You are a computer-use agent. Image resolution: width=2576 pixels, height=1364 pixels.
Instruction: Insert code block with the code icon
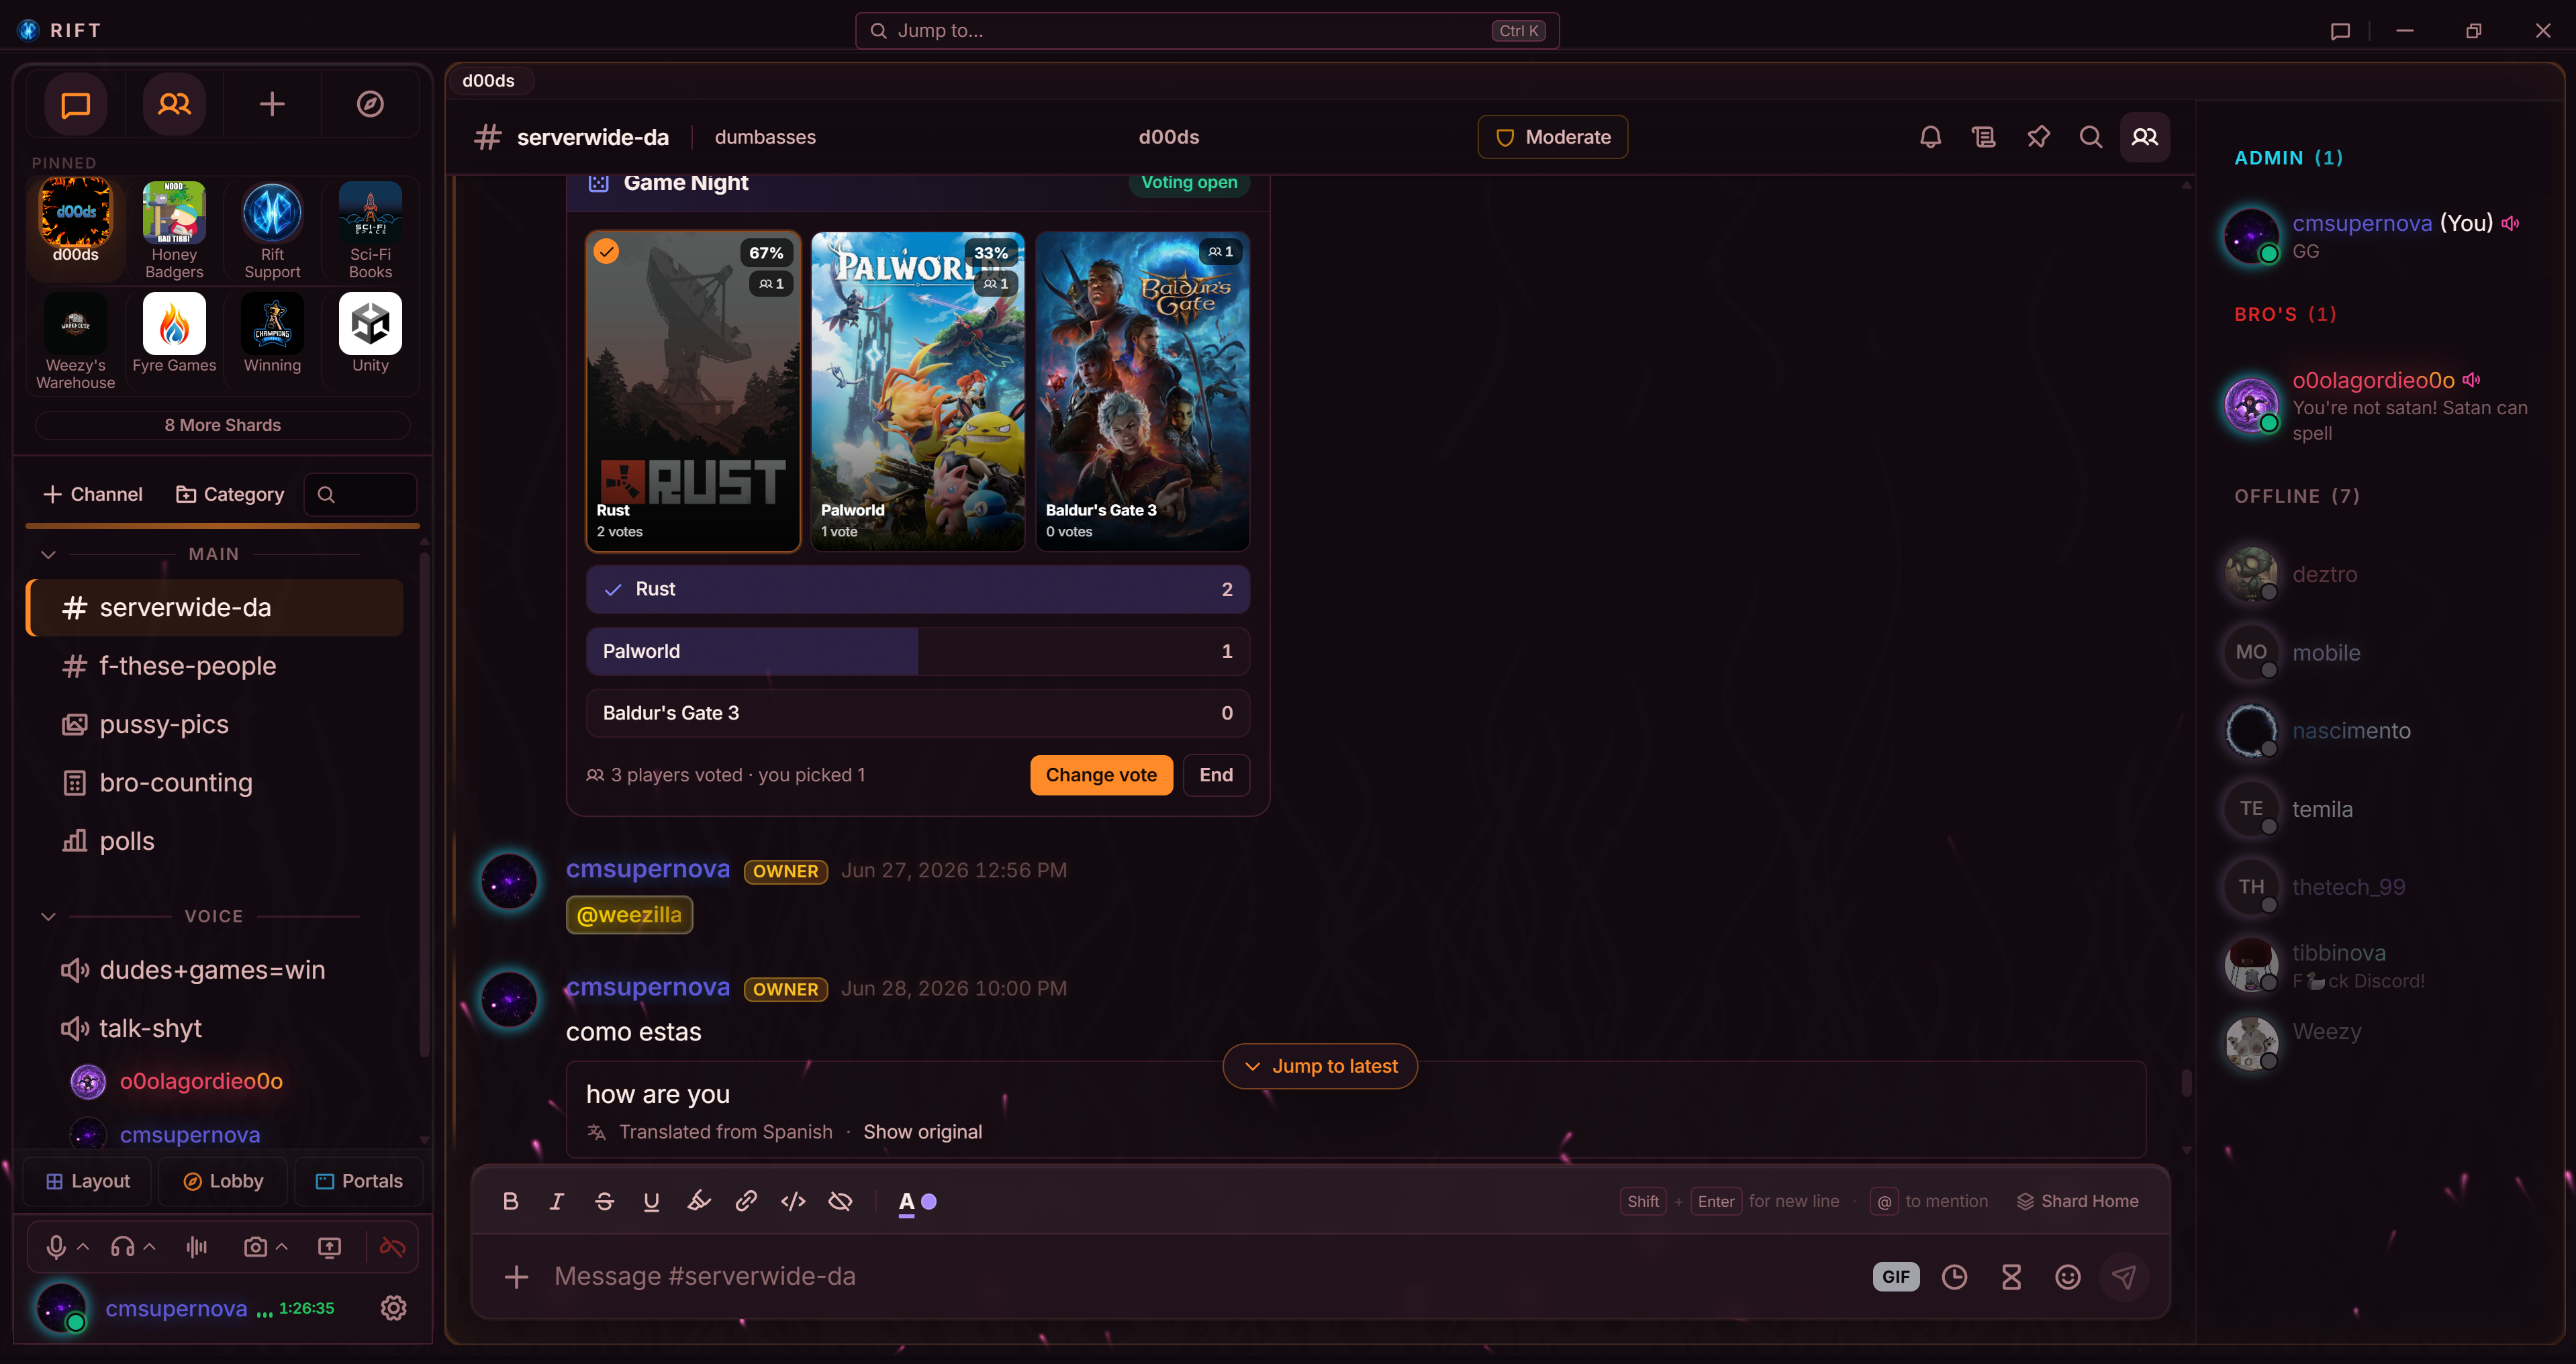(x=793, y=1201)
